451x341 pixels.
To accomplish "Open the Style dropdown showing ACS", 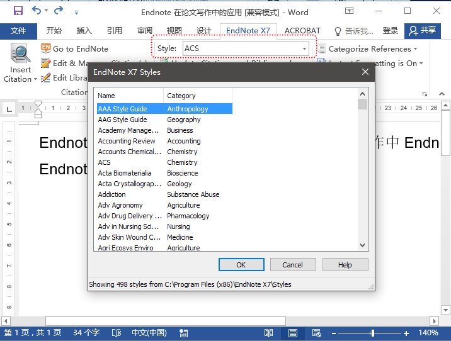I will coord(304,48).
